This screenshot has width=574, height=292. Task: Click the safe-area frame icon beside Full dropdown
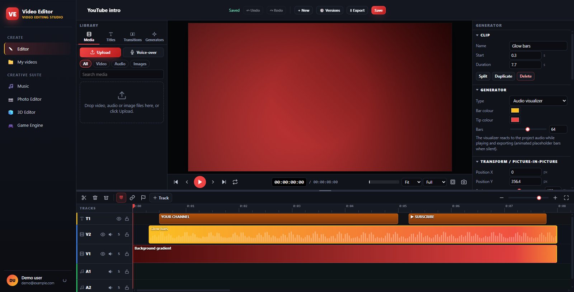[x=453, y=182]
